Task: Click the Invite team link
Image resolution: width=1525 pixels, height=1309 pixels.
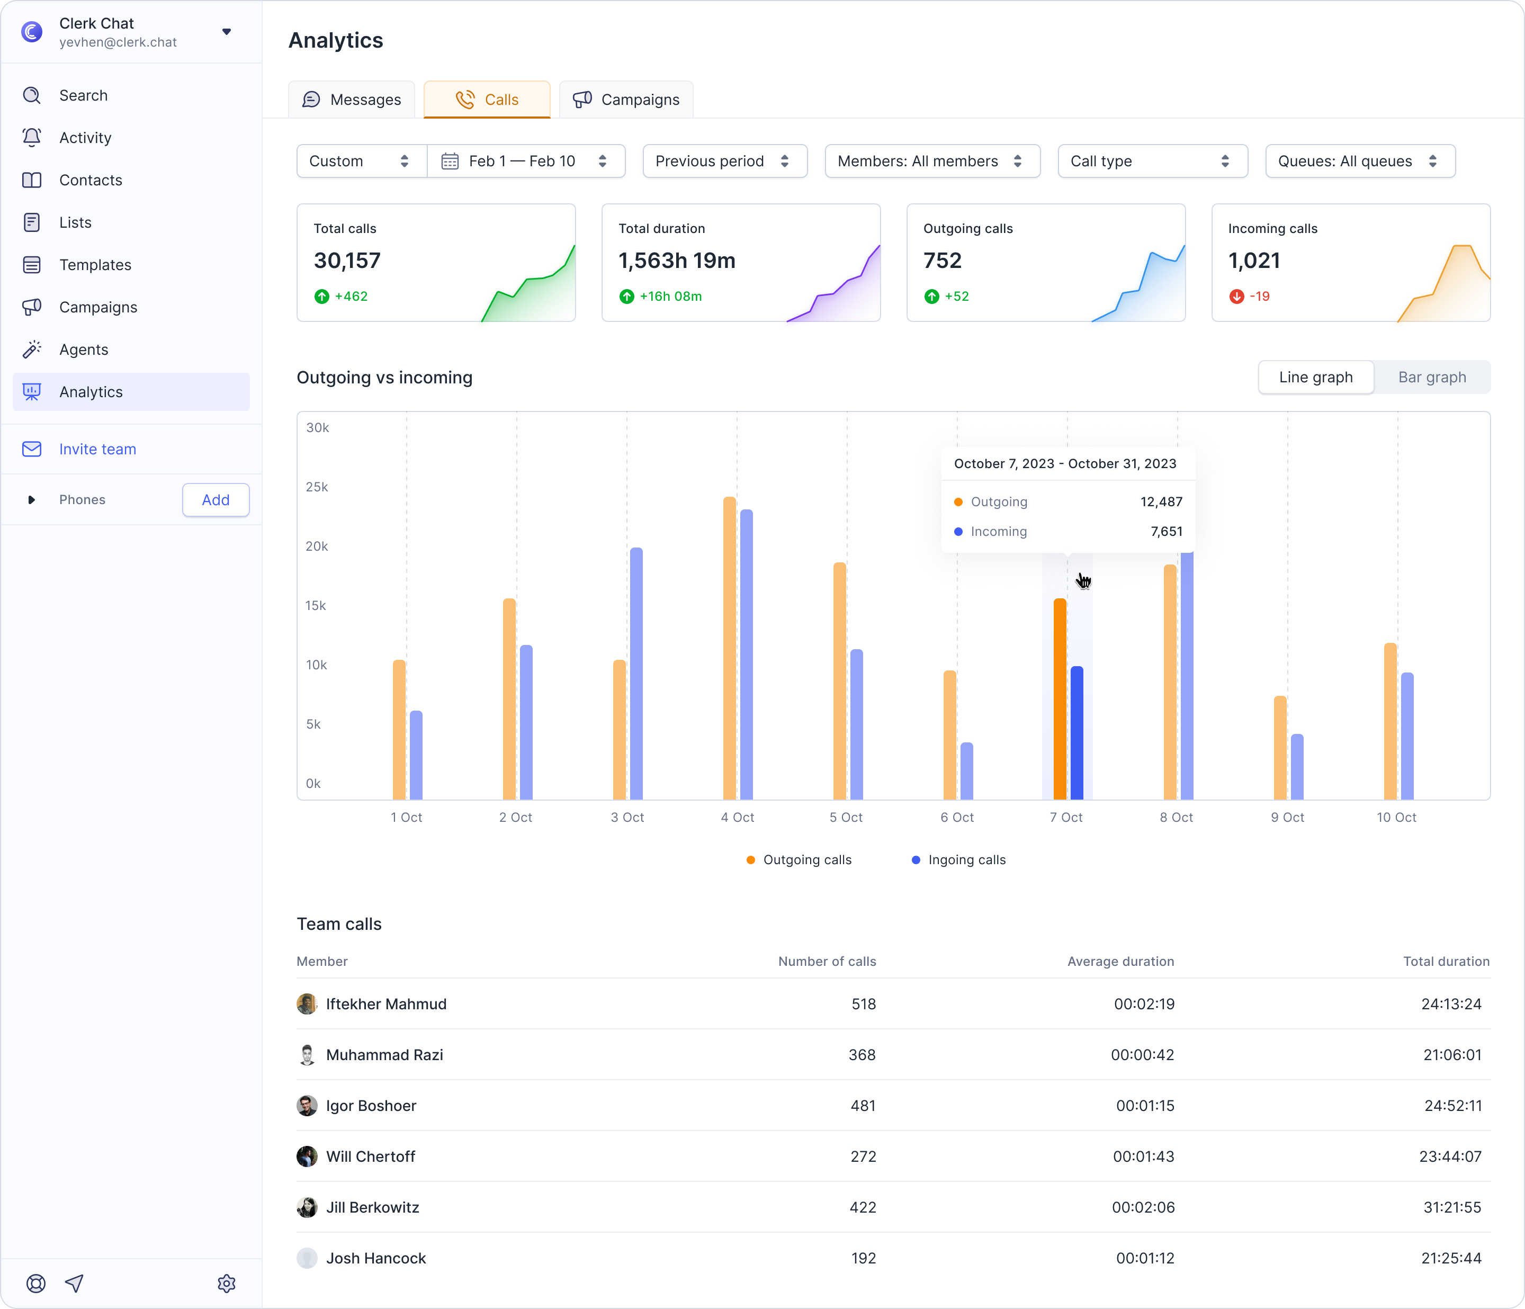Action: click(97, 449)
